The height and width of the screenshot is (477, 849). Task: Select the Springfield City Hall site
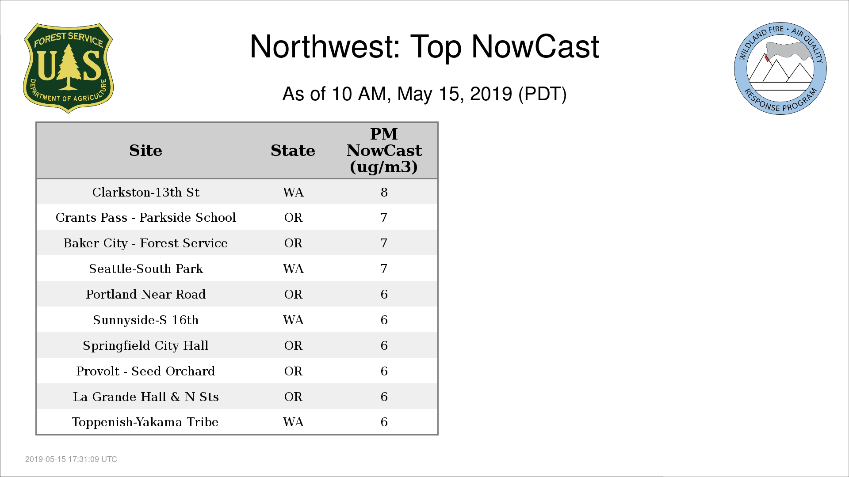pos(145,346)
